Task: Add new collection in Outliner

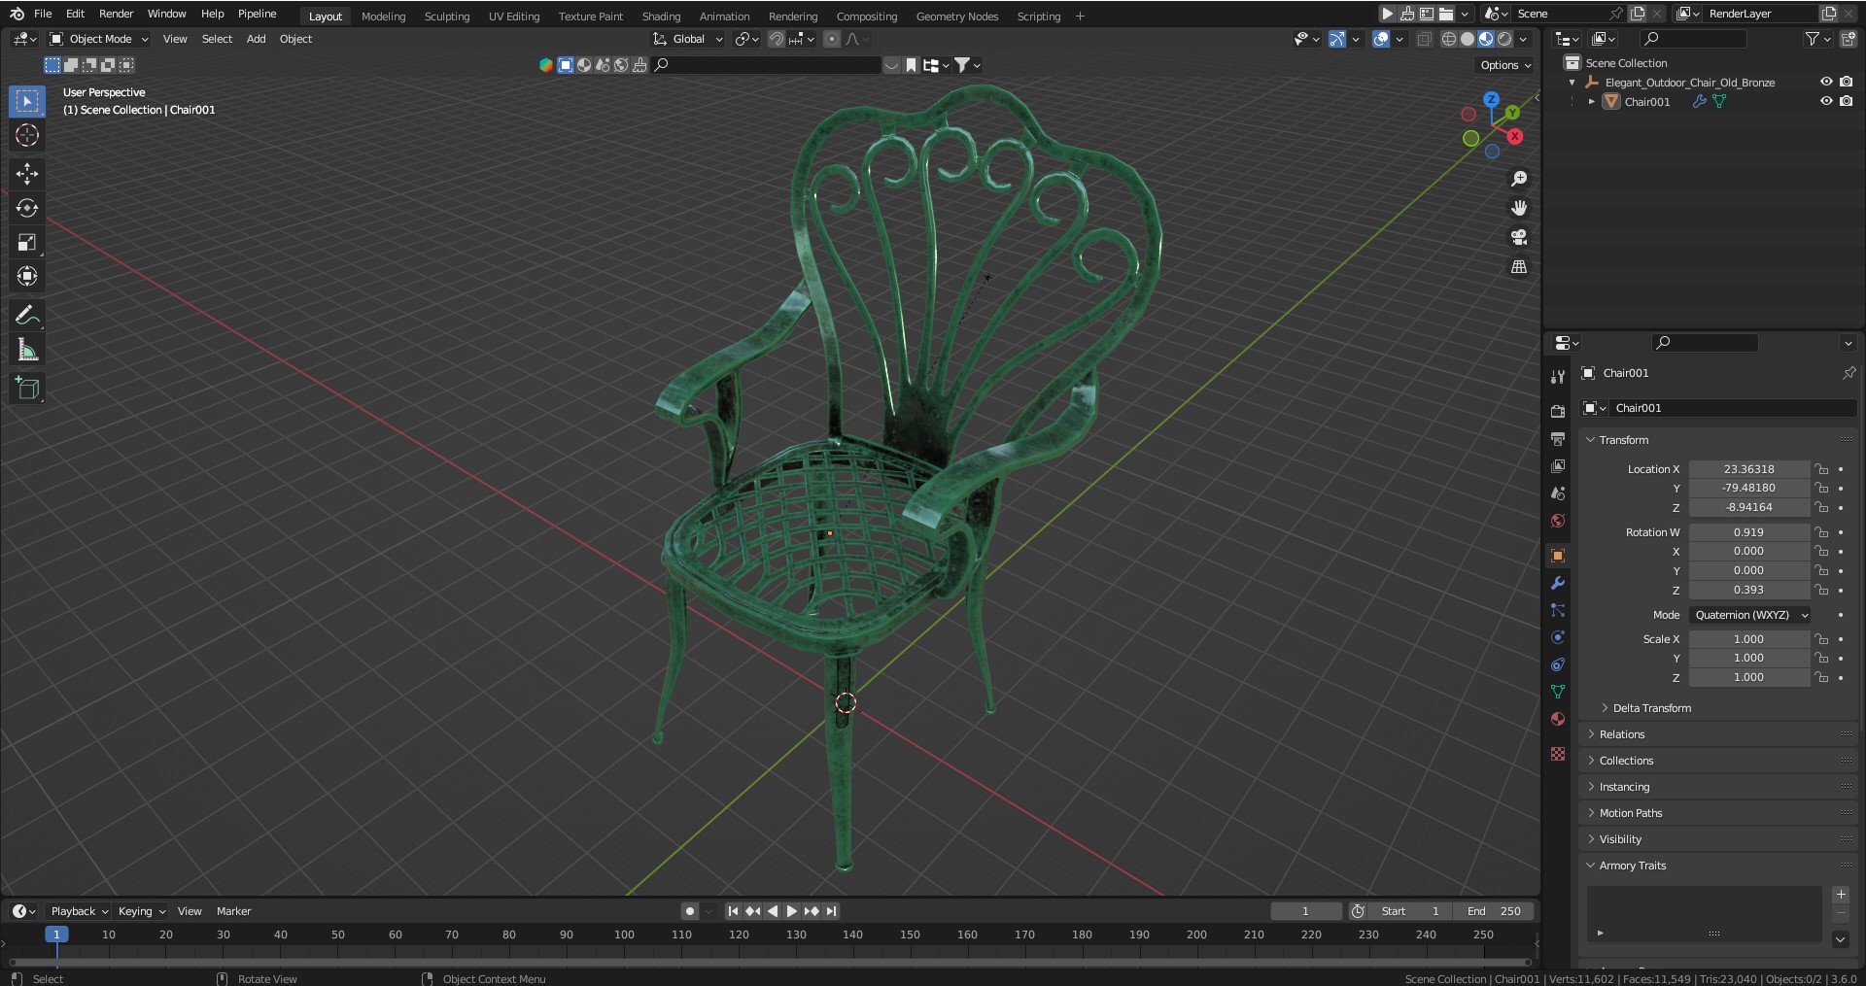Action: click(x=1848, y=39)
